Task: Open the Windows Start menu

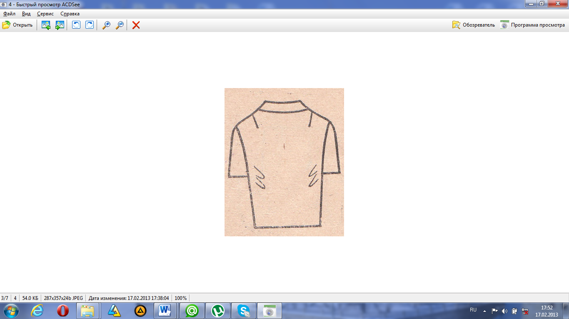Action: 10,311
